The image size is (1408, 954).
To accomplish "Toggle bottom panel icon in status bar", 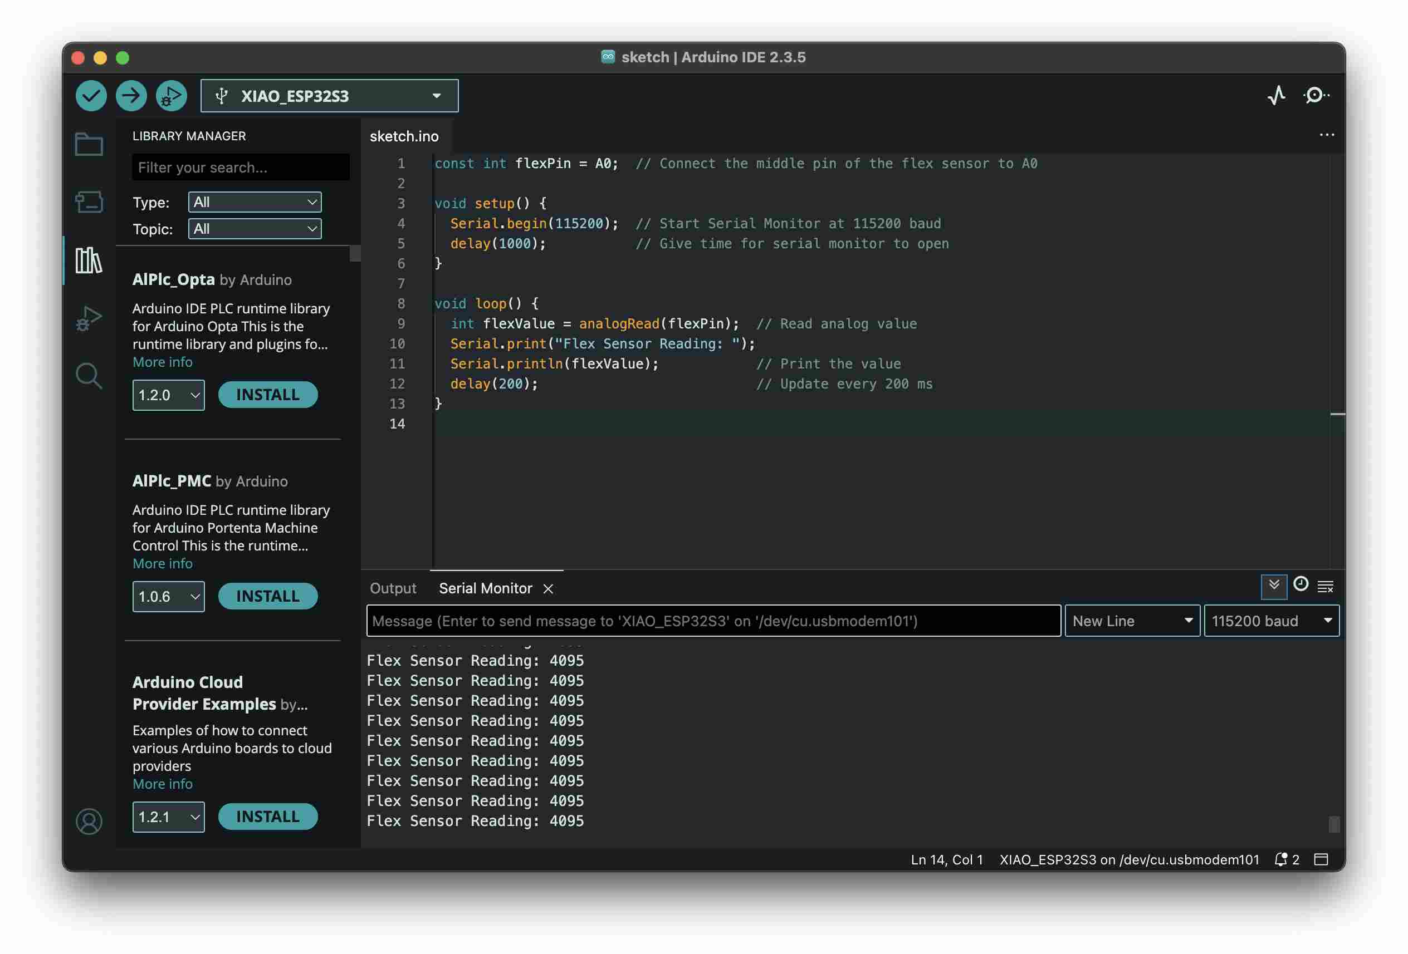I will pyautogui.click(x=1321, y=859).
